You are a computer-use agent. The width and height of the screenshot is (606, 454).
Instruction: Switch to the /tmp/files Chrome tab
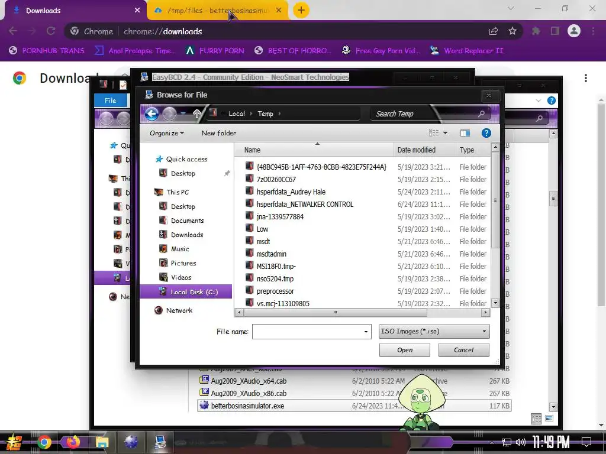(217, 11)
